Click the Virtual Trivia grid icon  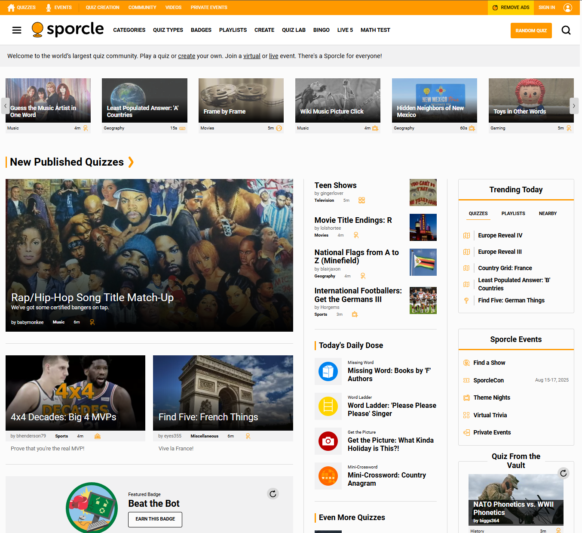click(x=466, y=415)
